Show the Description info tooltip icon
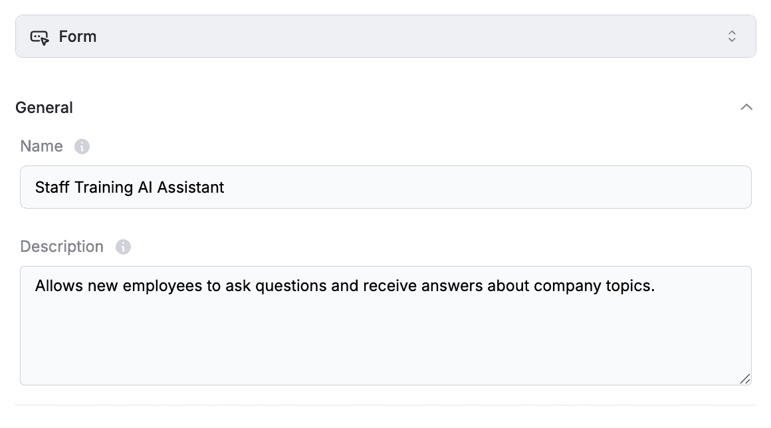 tap(123, 247)
